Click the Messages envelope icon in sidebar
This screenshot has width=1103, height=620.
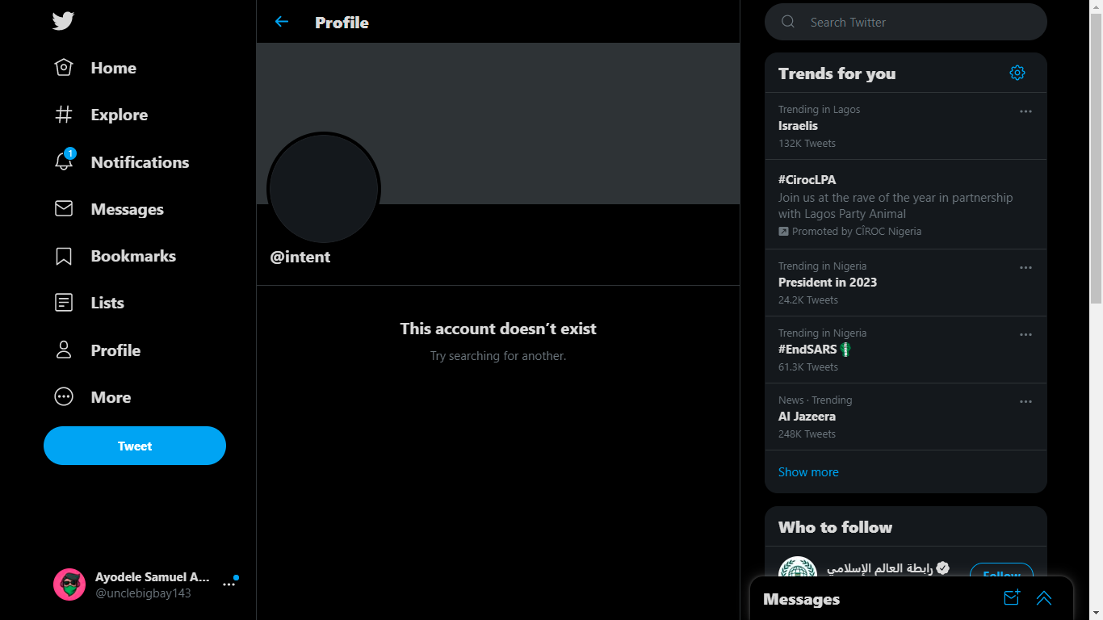coord(64,209)
